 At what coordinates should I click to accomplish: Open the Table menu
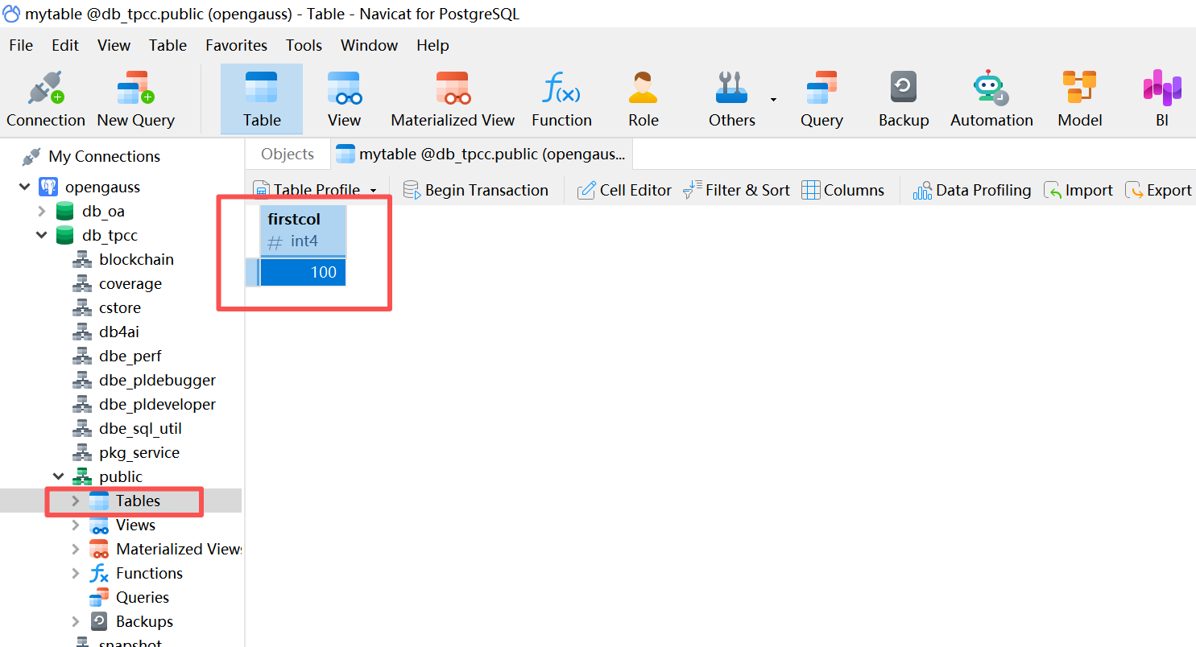point(168,45)
